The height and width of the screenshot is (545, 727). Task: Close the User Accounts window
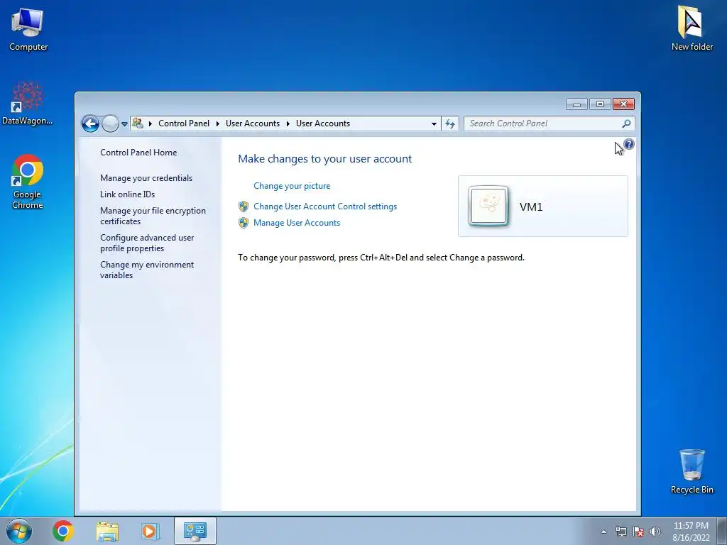[623, 104]
